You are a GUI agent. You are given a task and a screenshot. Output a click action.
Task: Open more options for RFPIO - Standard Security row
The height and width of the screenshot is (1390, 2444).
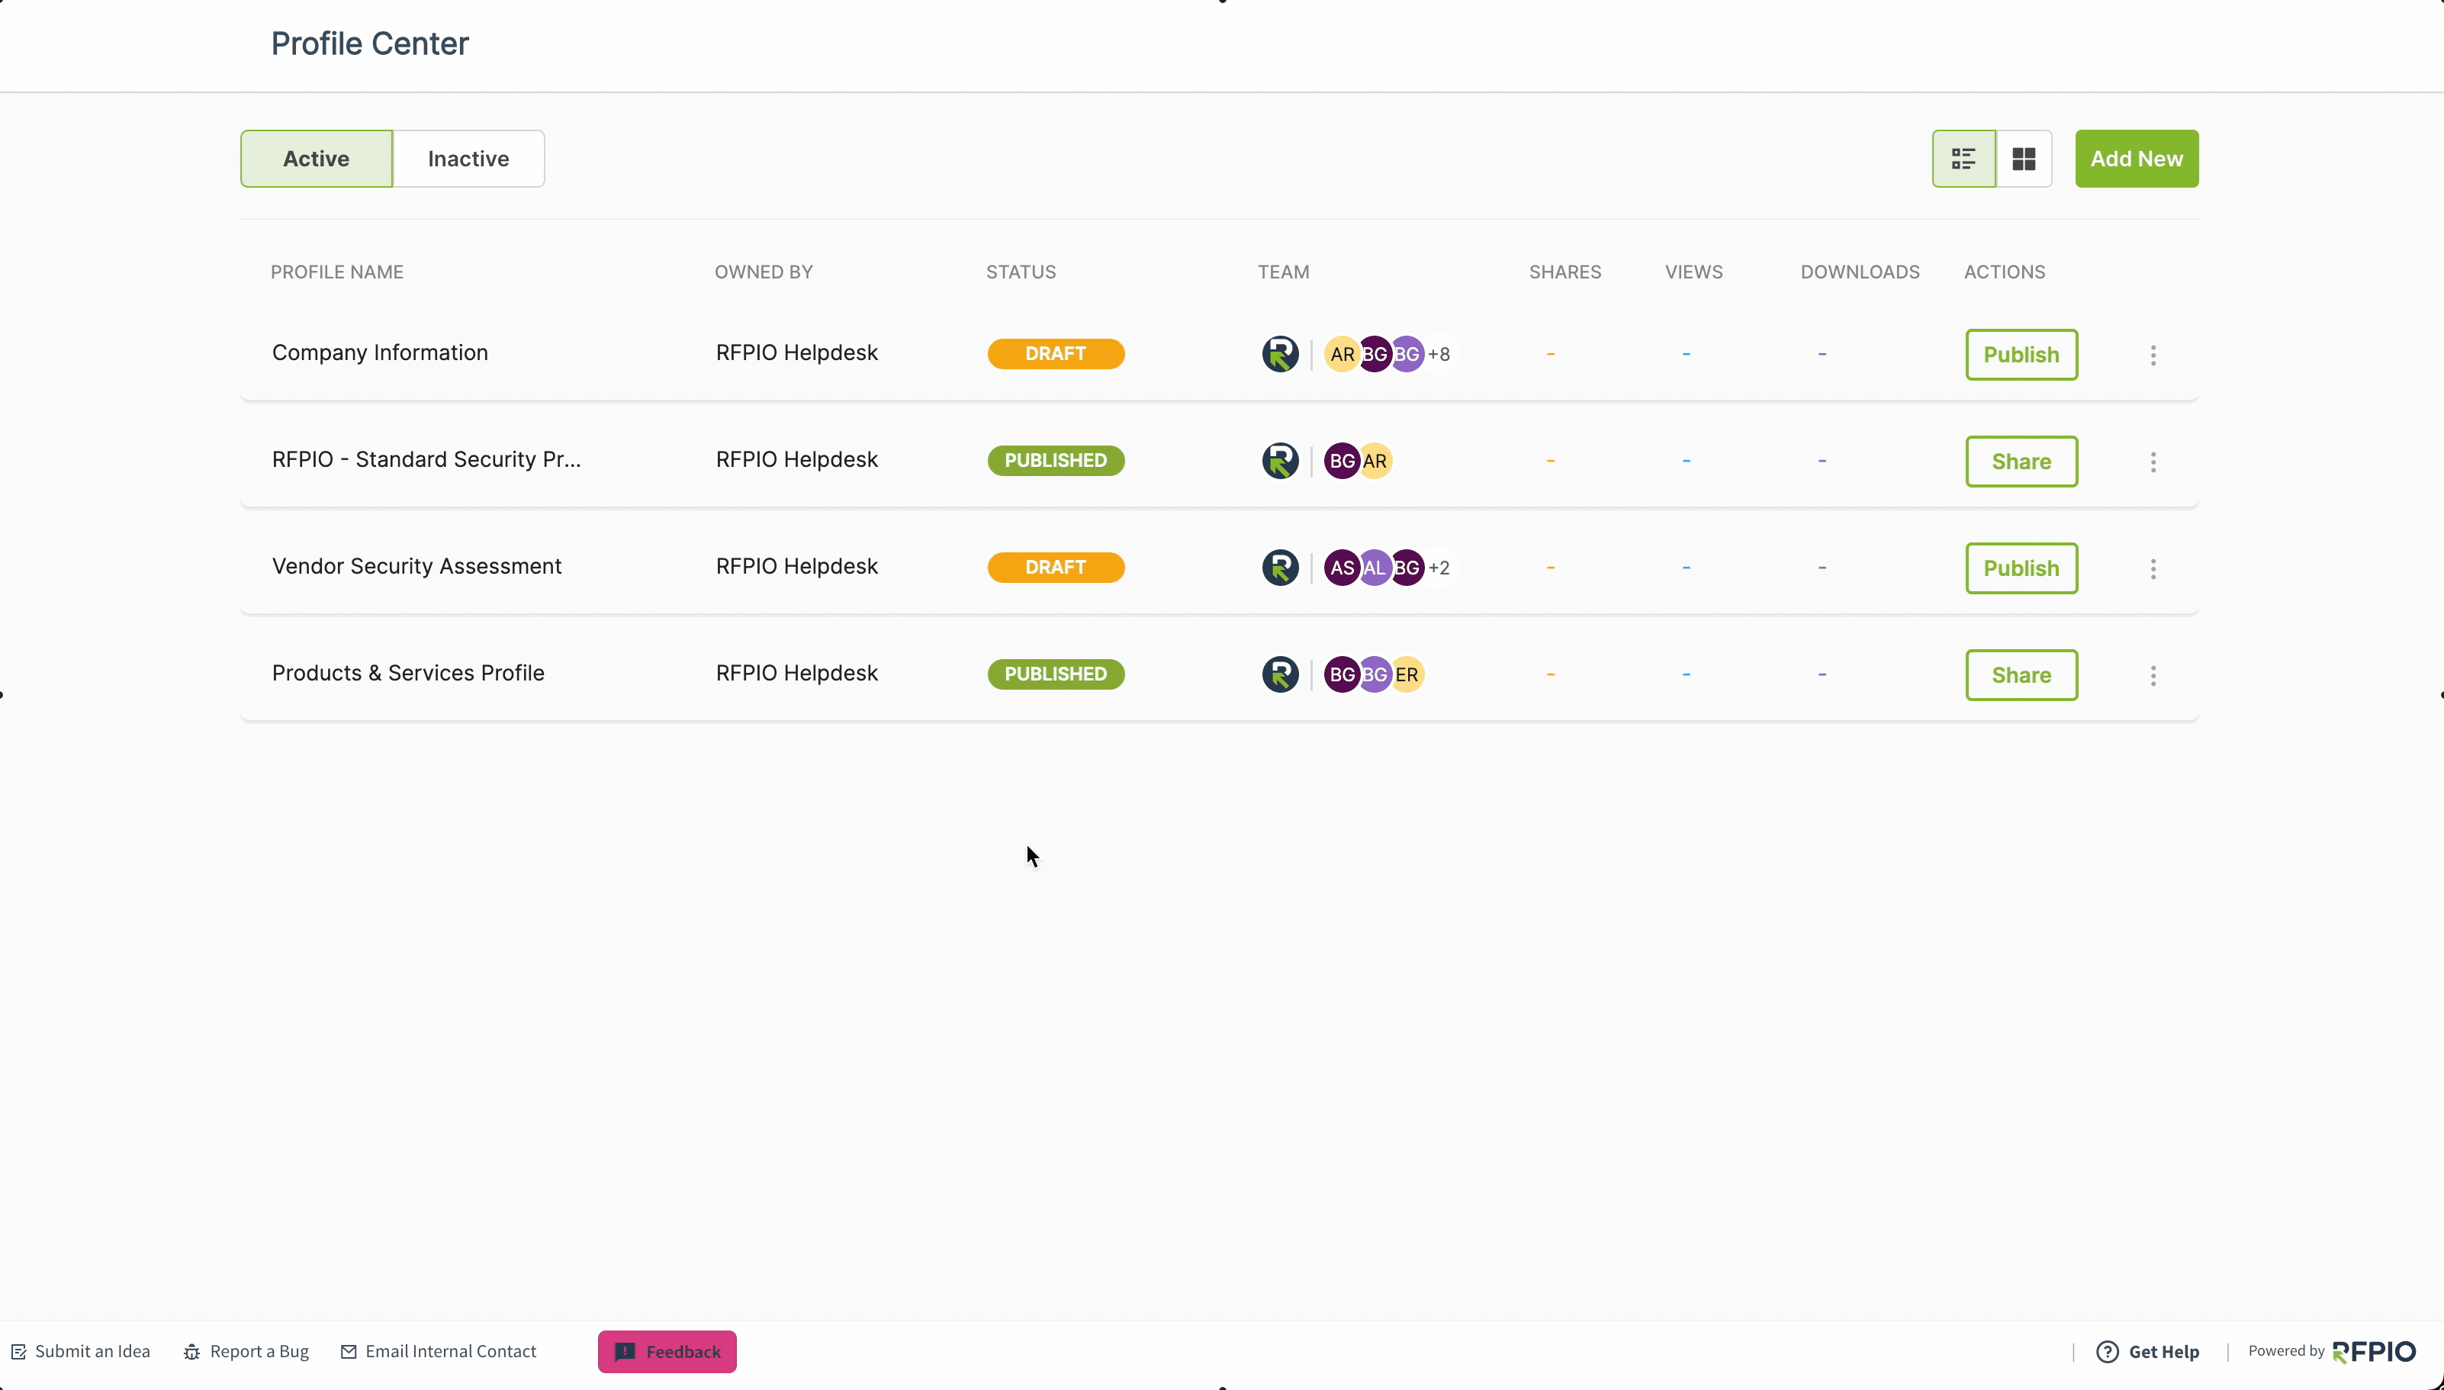point(2153,462)
